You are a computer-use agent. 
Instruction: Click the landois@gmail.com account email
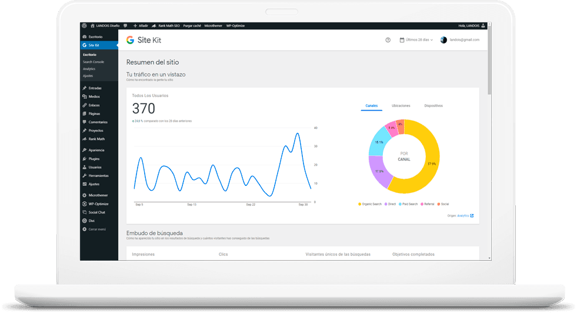tap(465, 40)
